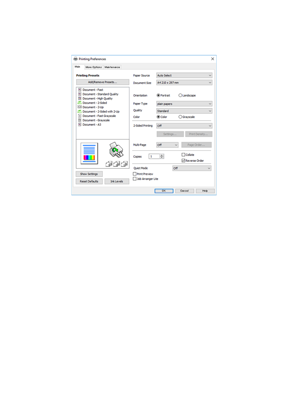This screenshot has width=288, height=408.
Task: Open the Paper Source dropdown
Action: click(184, 75)
